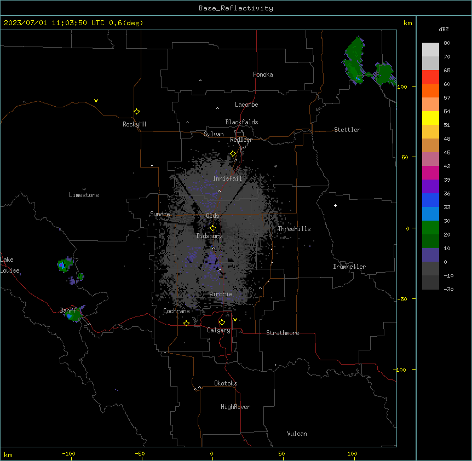Click the Blackfalds city label
This screenshot has height=461, width=472.
pyautogui.click(x=241, y=122)
